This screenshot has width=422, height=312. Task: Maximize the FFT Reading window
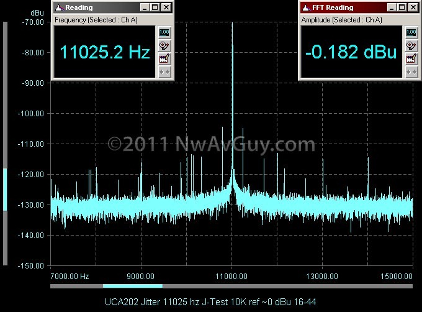402,7
